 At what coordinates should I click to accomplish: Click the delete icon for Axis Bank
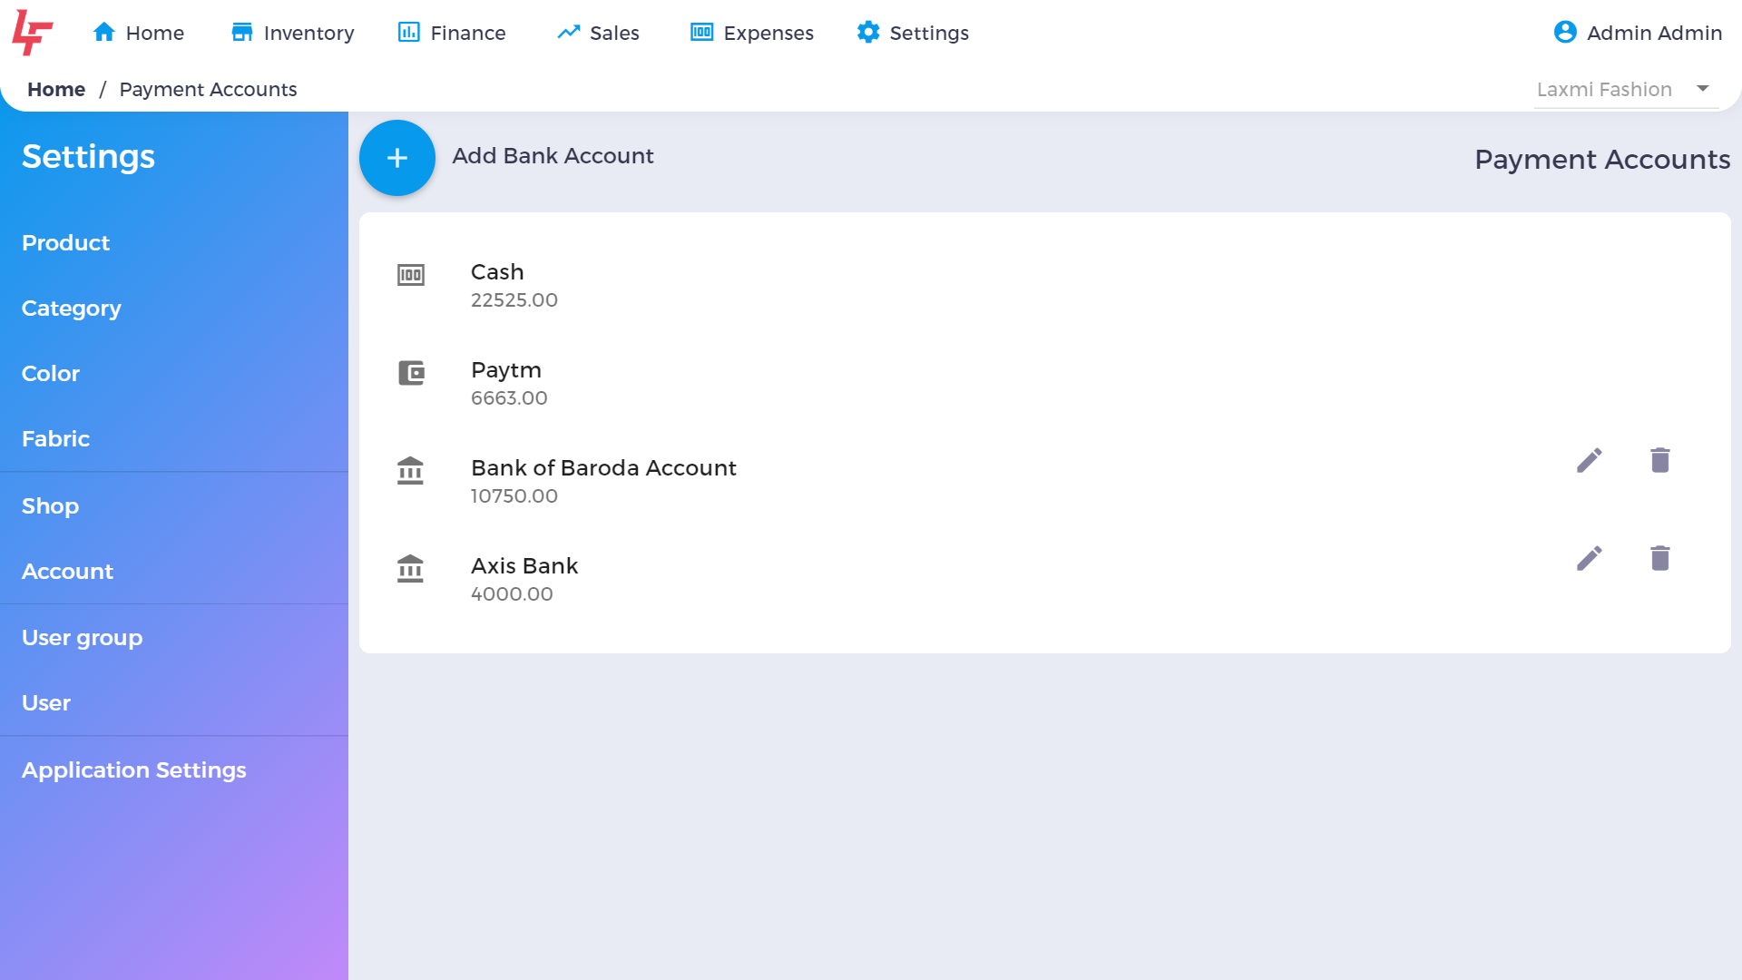click(x=1659, y=556)
